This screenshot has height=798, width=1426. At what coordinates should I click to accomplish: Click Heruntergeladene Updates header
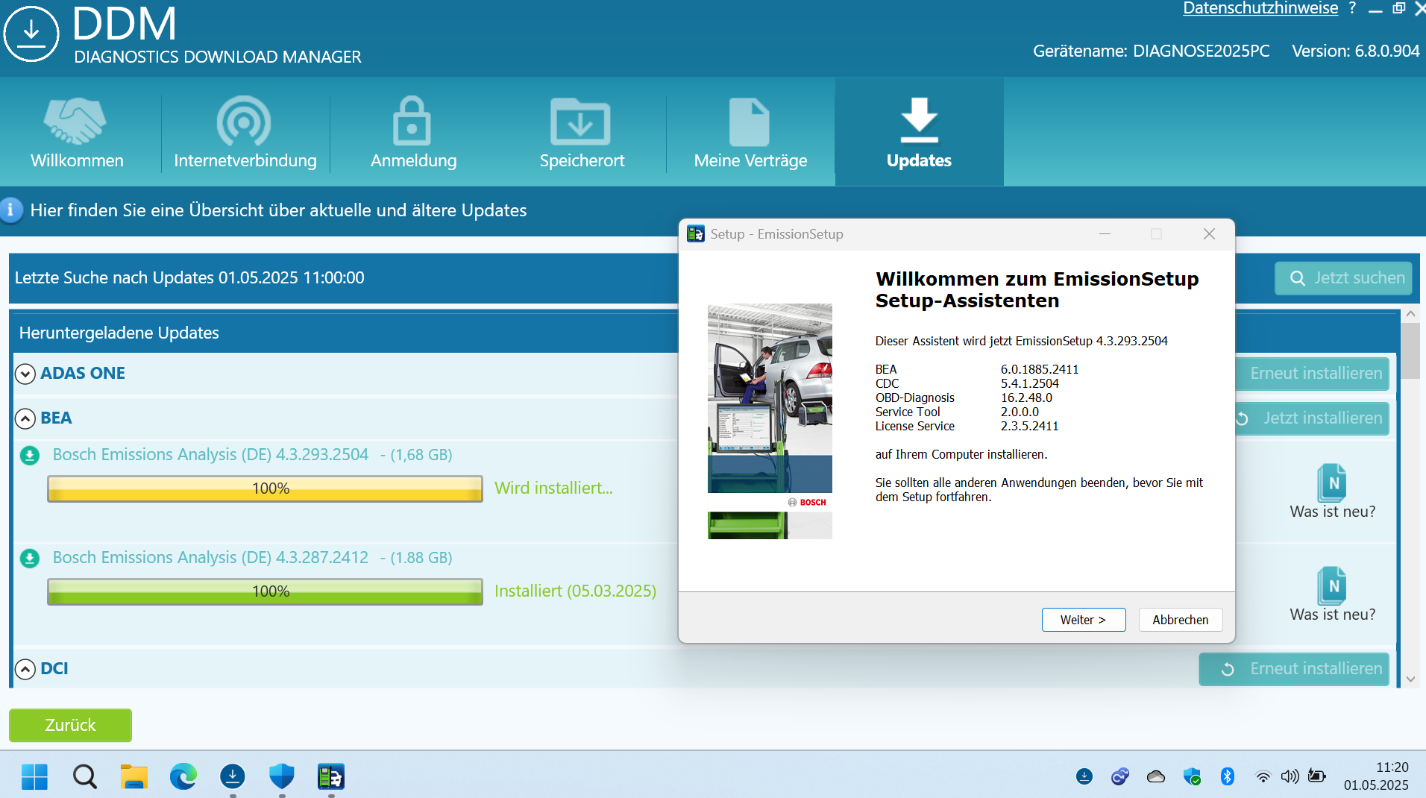click(119, 333)
